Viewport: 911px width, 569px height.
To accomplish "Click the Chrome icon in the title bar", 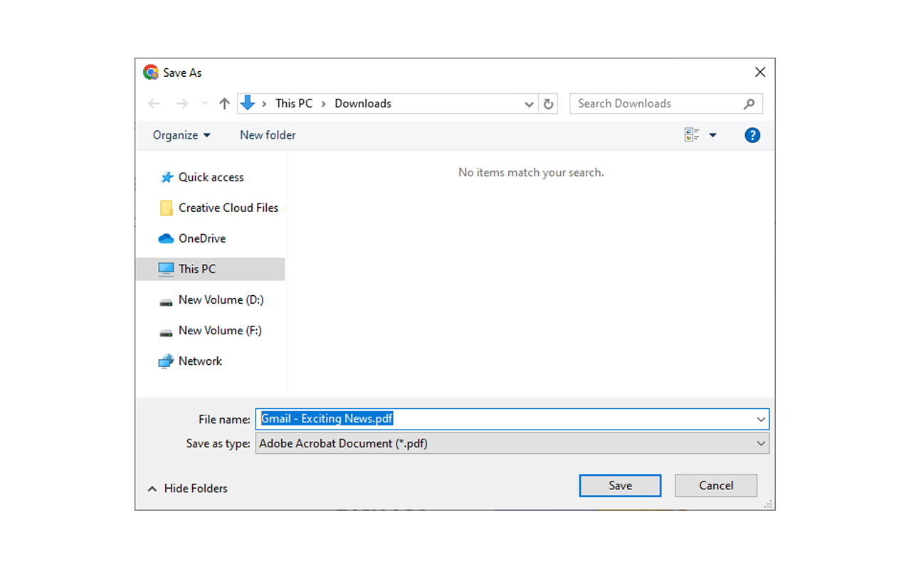I will click(x=150, y=72).
